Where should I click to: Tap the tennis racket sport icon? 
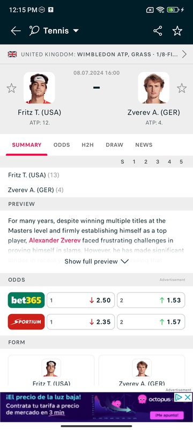34,31
